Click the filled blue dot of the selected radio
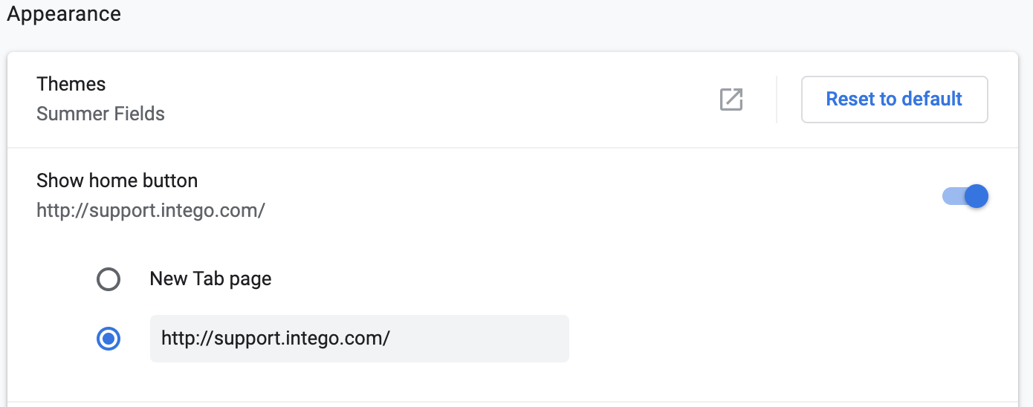1033x407 pixels. pyautogui.click(x=109, y=339)
